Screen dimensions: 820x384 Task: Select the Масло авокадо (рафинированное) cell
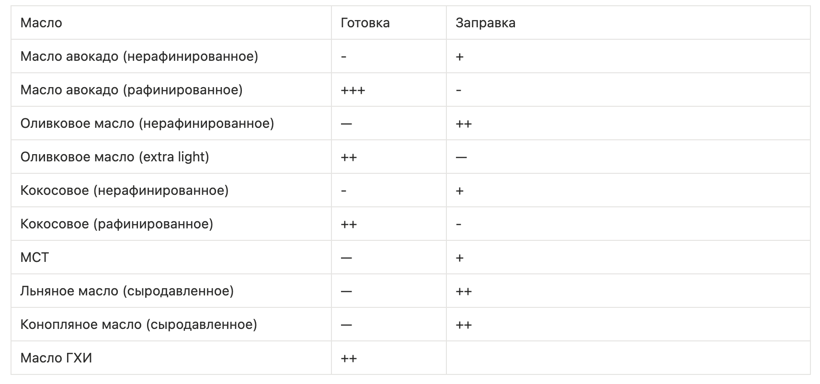[x=131, y=90]
